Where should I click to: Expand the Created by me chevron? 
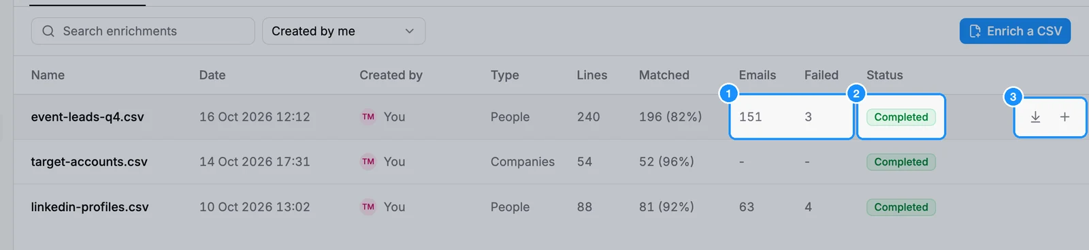tap(410, 31)
